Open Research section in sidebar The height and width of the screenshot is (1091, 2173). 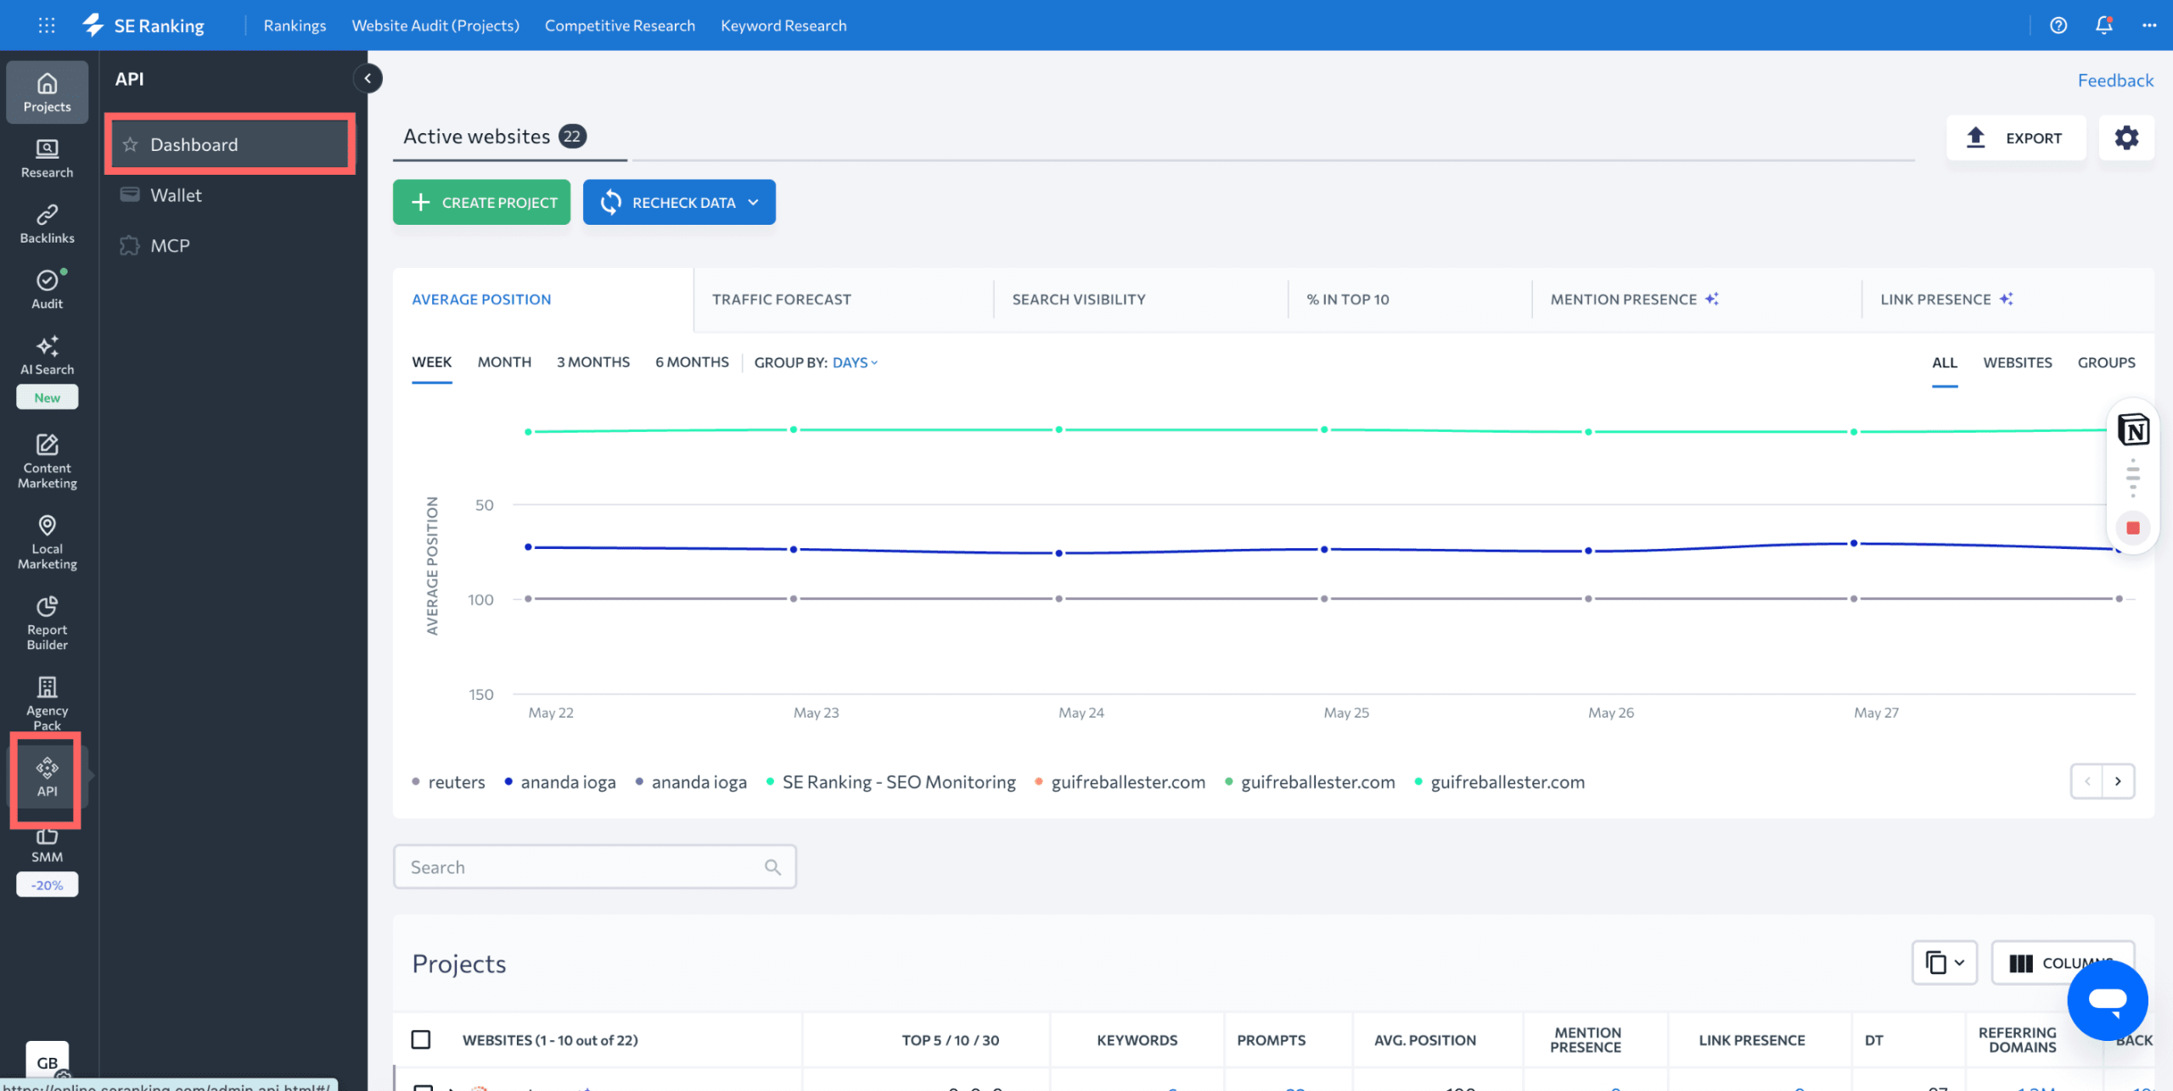[x=48, y=159]
